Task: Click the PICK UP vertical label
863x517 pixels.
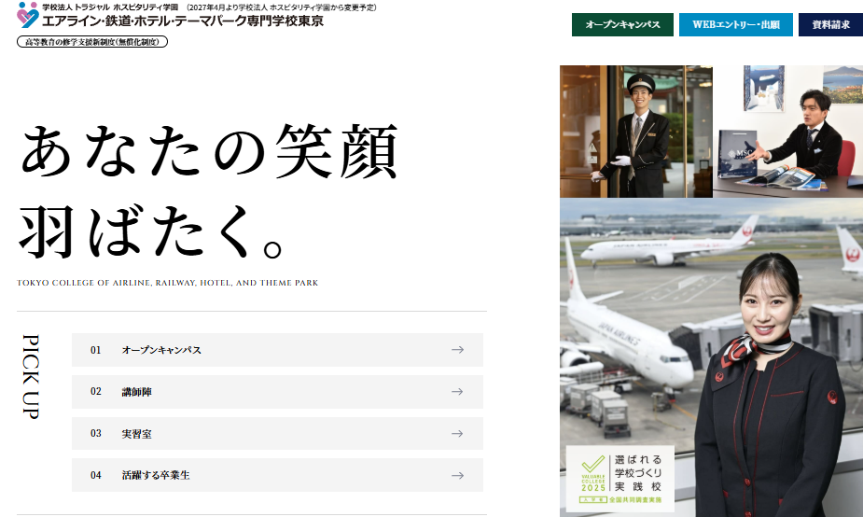Action: click(x=31, y=377)
